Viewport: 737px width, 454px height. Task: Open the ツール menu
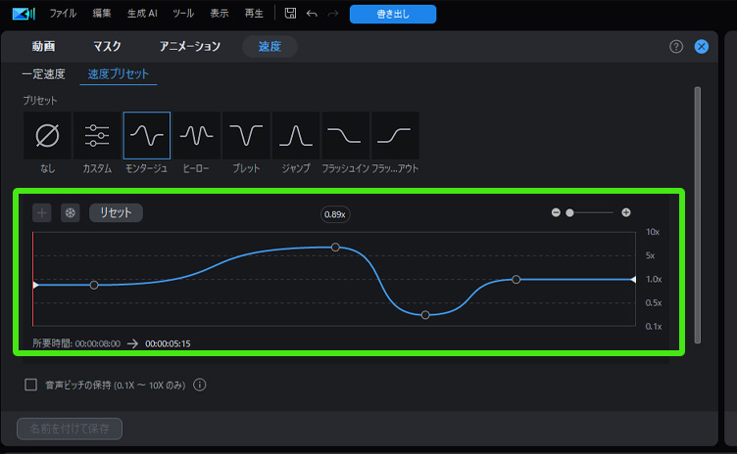pos(183,14)
